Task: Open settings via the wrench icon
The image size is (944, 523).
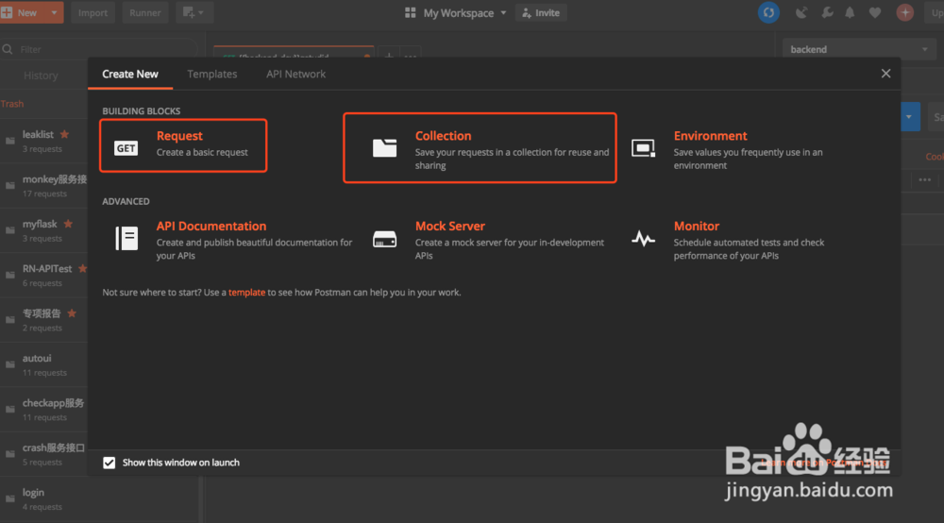Action: click(x=827, y=12)
